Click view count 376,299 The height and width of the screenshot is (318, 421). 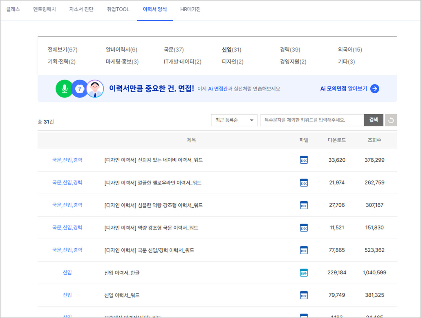tap(375, 160)
